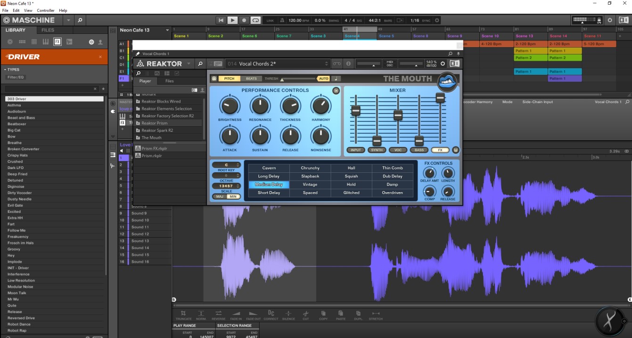Click the Reaktor connection icon
Viewport: 632px width, 338px height.
(337, 64)
